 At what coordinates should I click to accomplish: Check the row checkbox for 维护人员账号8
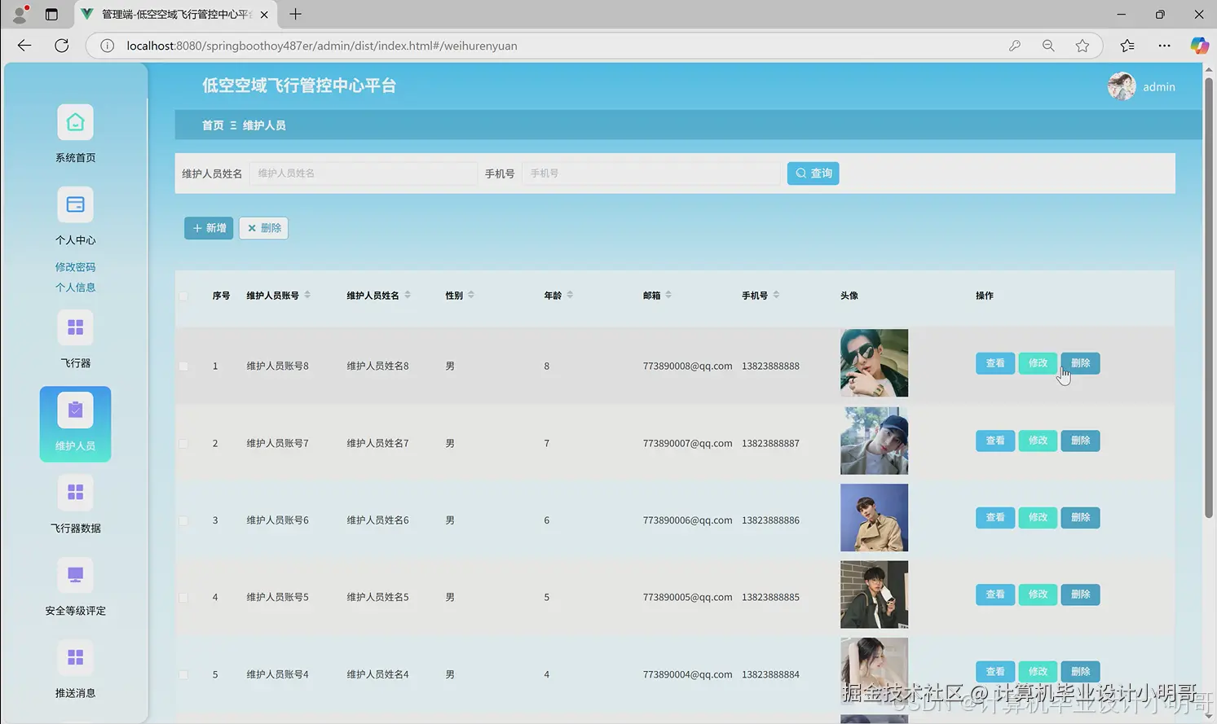(x=183, y=366)
